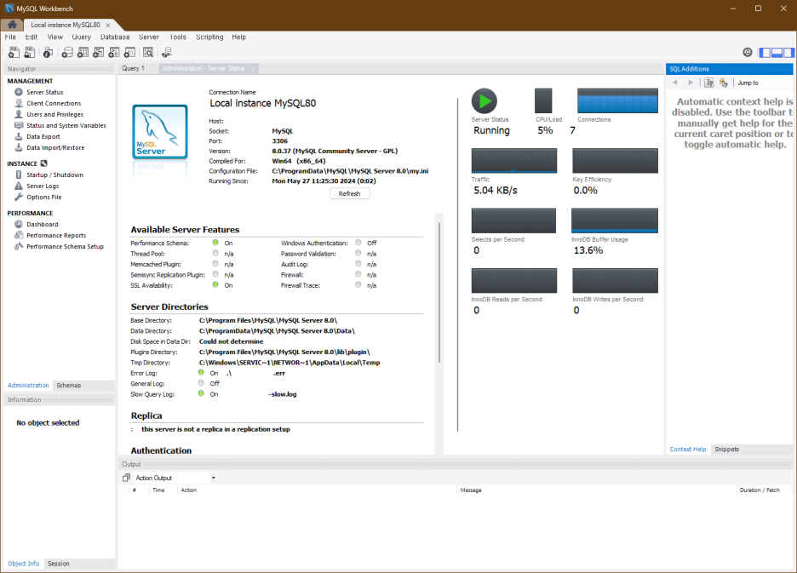Click the back arrow in SQL Additions
The width and height of the screenshot is (797, 573).
tap(675, 83)
